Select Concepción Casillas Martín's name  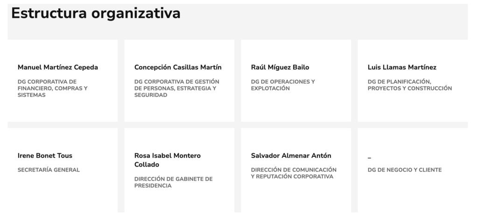pos(178,67)
